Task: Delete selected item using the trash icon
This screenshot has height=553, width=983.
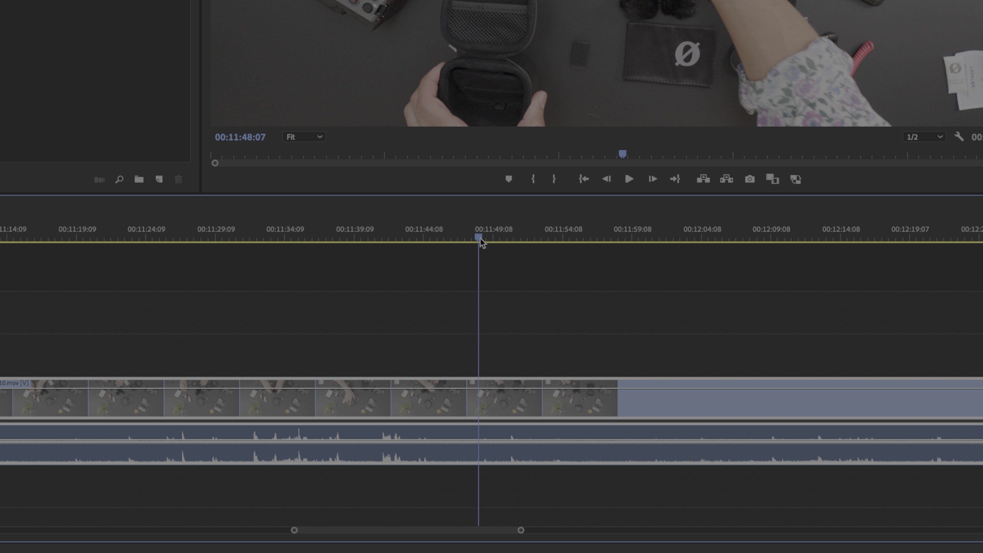Action: click(x=179, y=179)
